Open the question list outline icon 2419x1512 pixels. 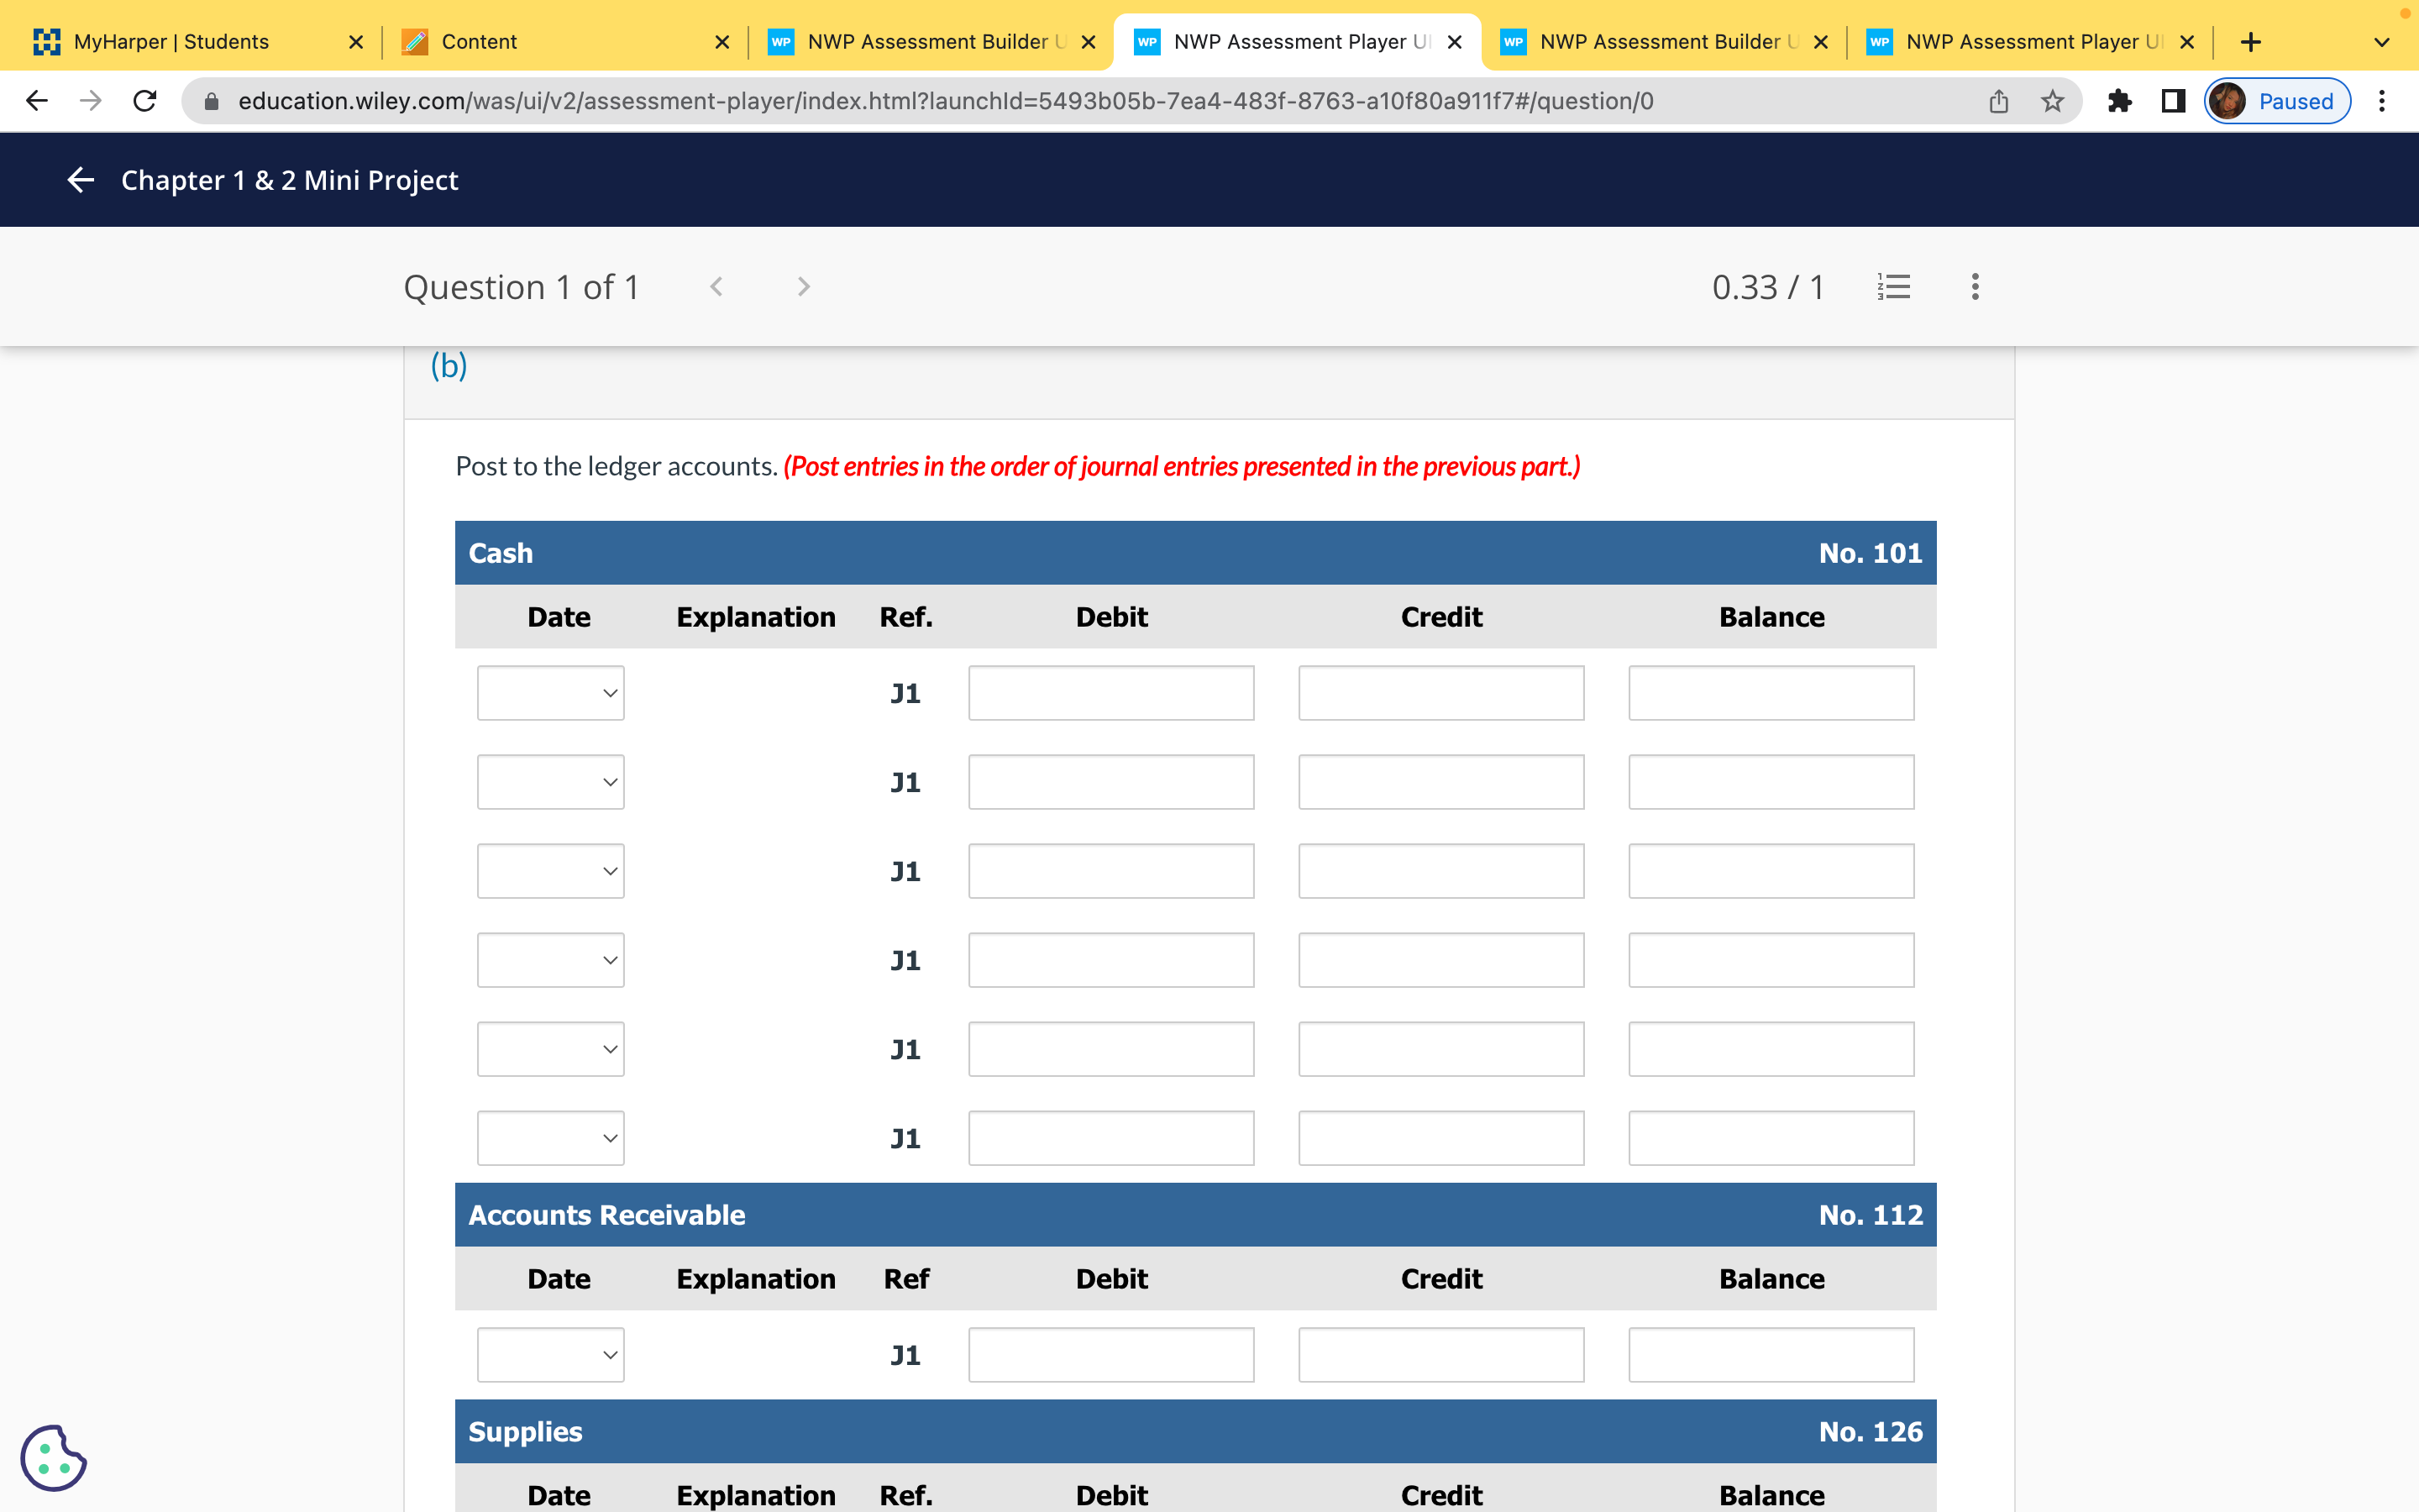(x=1893, y=287)
